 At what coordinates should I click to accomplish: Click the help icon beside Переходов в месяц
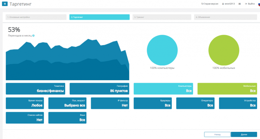click(33, 35)
